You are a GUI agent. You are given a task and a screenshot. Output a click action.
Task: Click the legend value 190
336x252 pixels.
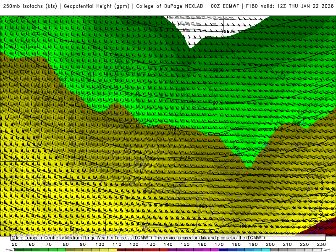(x=253, y=244)
